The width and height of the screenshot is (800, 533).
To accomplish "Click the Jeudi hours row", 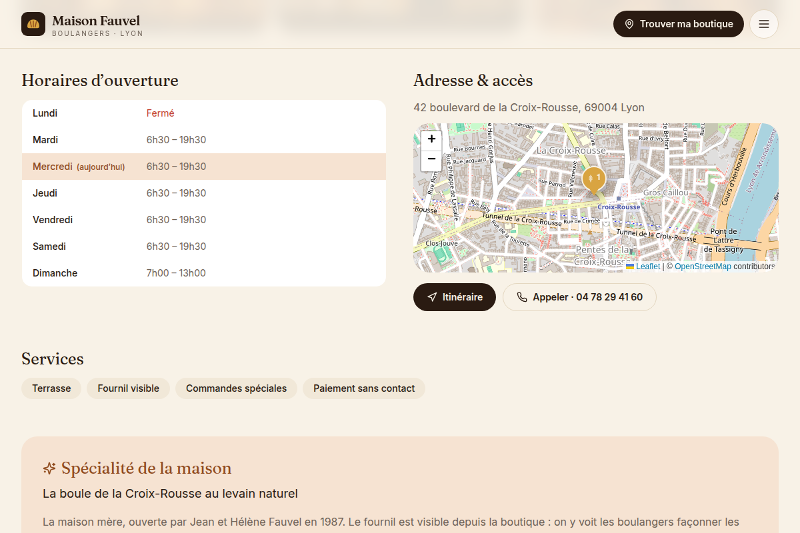I will tap(204, 193).
